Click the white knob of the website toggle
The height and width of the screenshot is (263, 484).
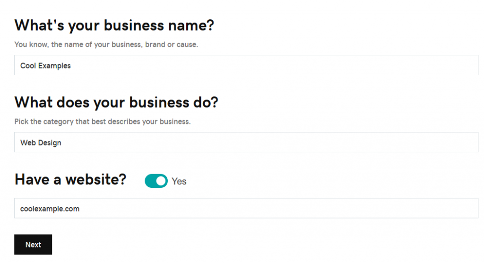(161, 181)
